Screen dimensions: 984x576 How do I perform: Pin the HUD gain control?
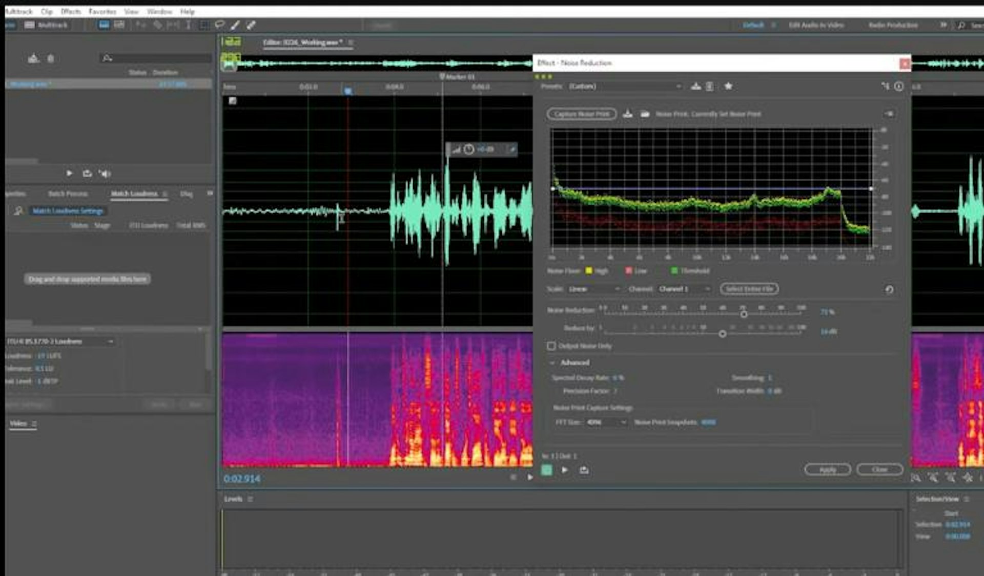[511, 150]
